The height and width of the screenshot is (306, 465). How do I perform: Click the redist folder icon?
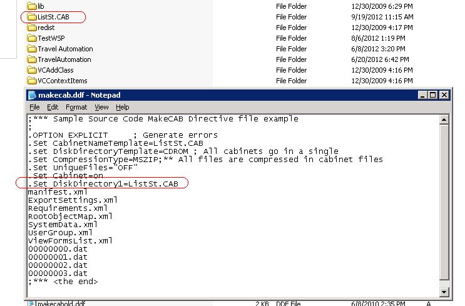click(x=31, y=28)
